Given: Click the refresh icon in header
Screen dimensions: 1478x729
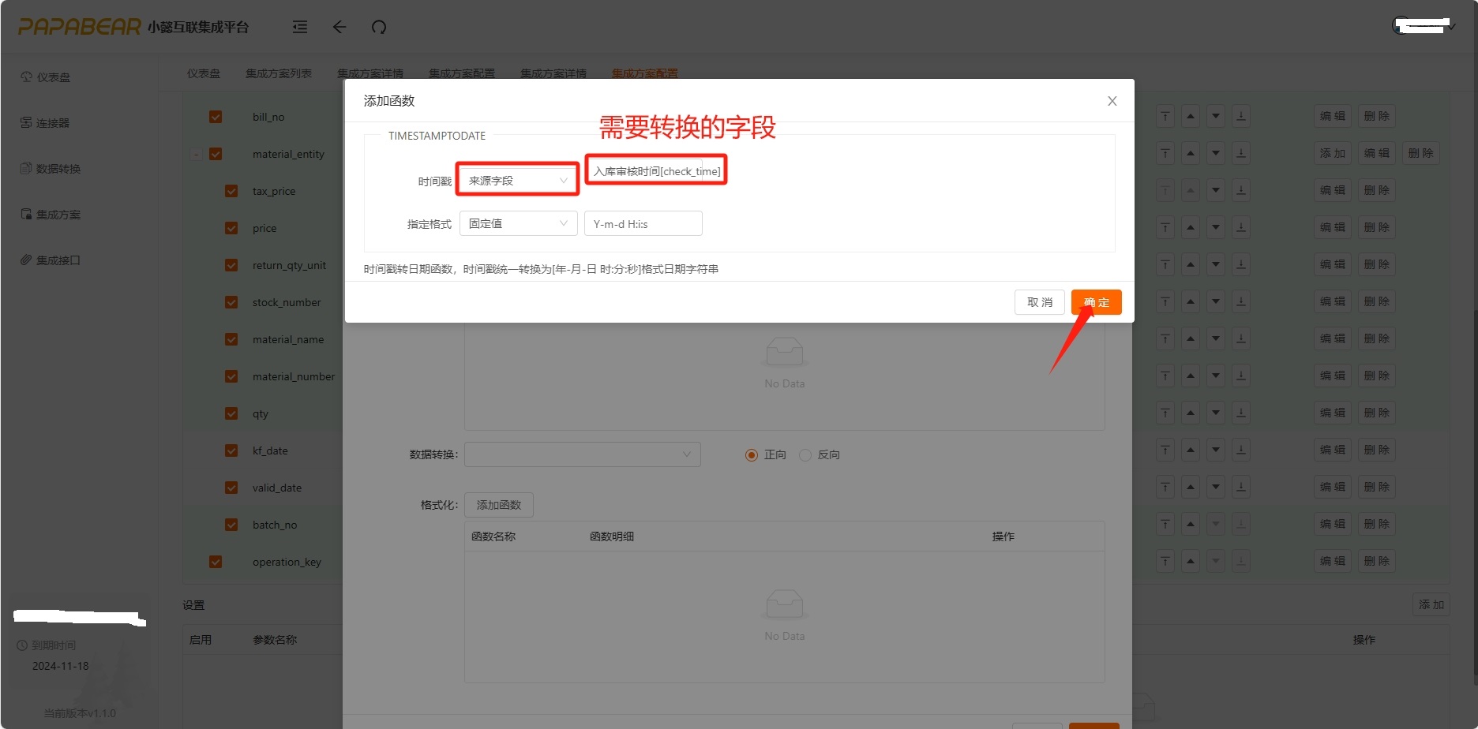Looking at the screenshot, I should coord(379,27).
